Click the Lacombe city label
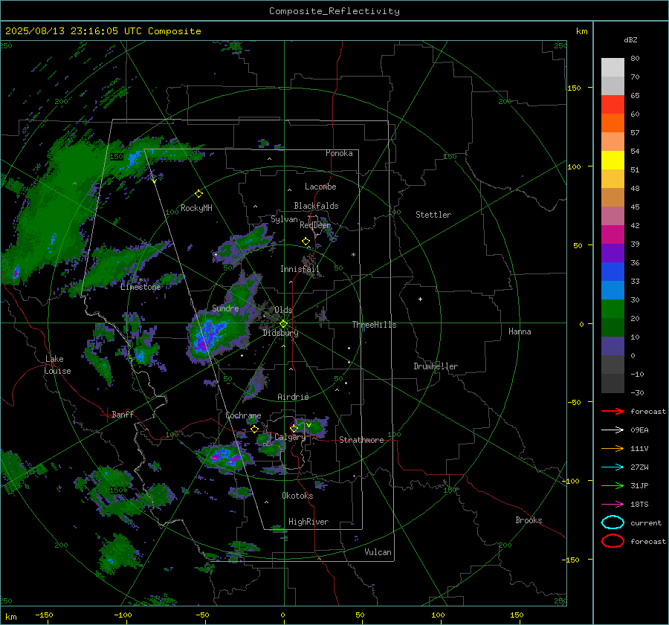The image size is (669, 625). click(320, 187)
